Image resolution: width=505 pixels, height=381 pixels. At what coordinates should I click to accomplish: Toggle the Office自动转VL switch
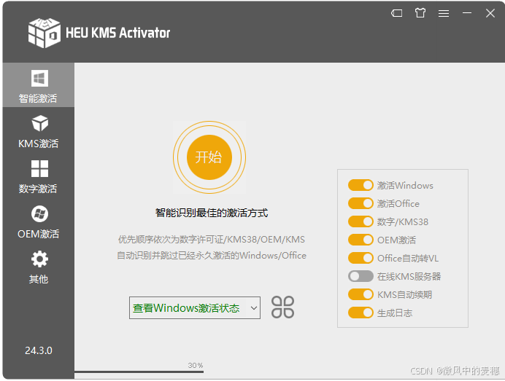click(x=361, y=258)
